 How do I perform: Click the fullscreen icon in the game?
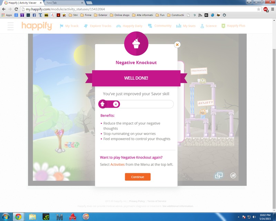(219, 175)
